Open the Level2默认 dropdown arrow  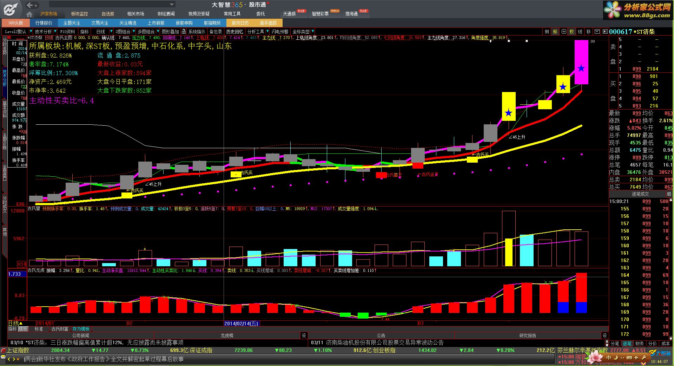30,32
